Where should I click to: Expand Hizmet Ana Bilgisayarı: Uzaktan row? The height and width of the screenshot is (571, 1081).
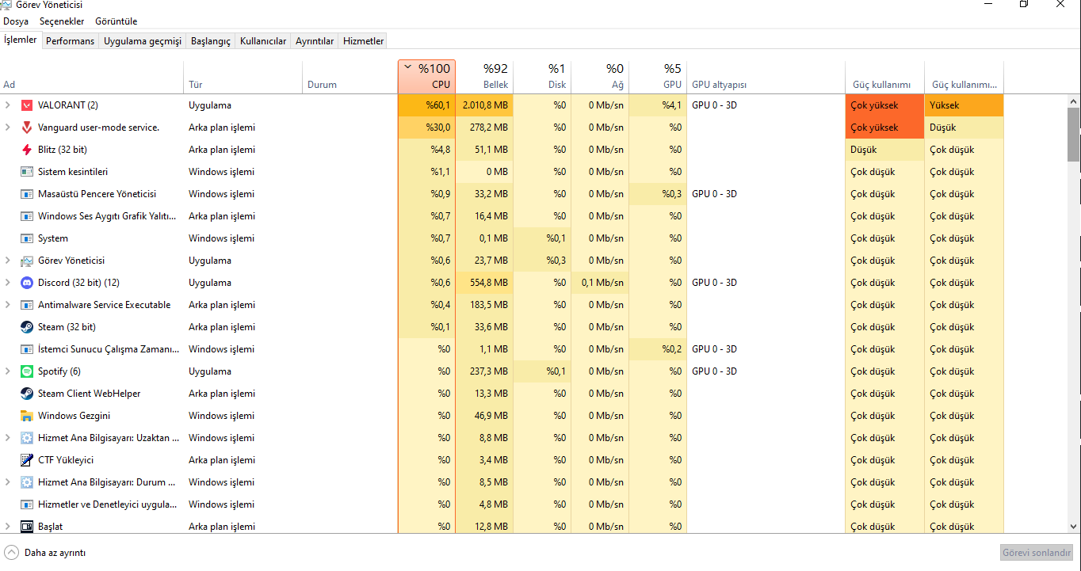point(8,438)
